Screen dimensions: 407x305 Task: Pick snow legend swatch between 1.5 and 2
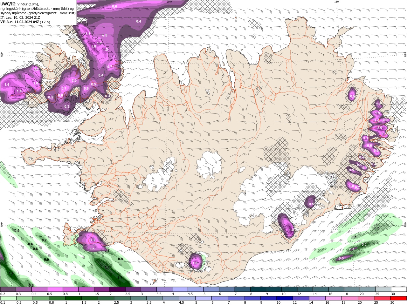point(101,289)
